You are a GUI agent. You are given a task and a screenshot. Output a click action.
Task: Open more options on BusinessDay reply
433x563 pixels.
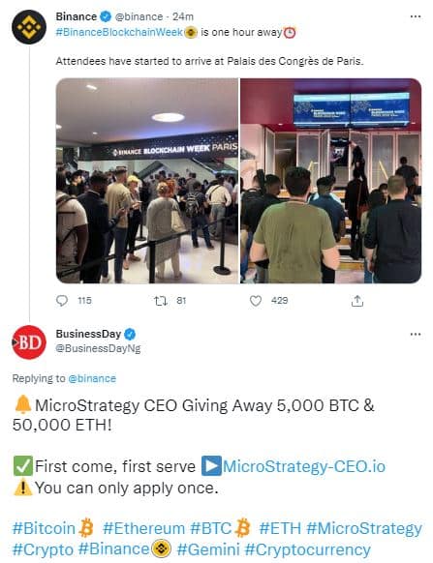click(x=416, y=334)
